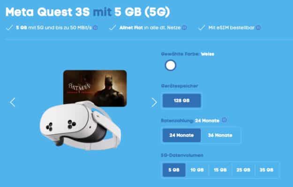
Task: Click the Meta Quest 3S headset image
Action: pyautogui.click(x=80, y=125)
